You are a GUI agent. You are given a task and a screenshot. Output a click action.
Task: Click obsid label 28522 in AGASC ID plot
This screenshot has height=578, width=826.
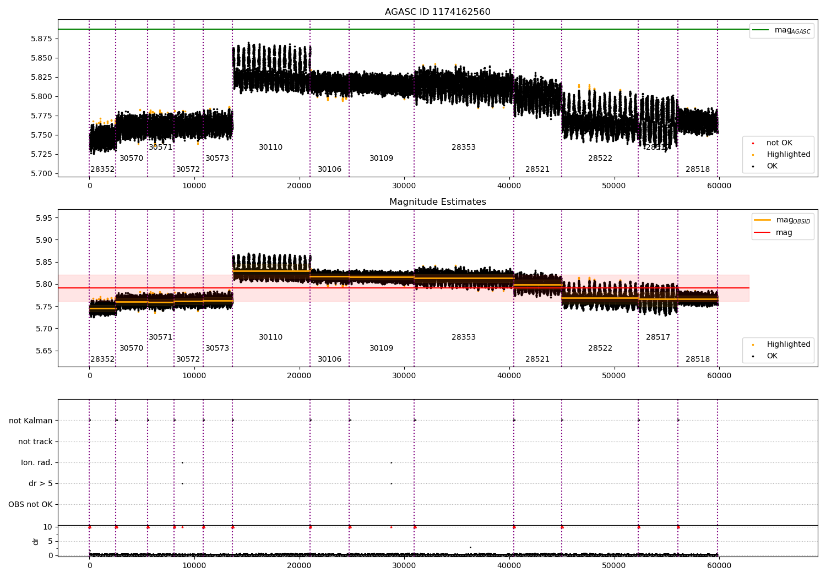point(600,159)
